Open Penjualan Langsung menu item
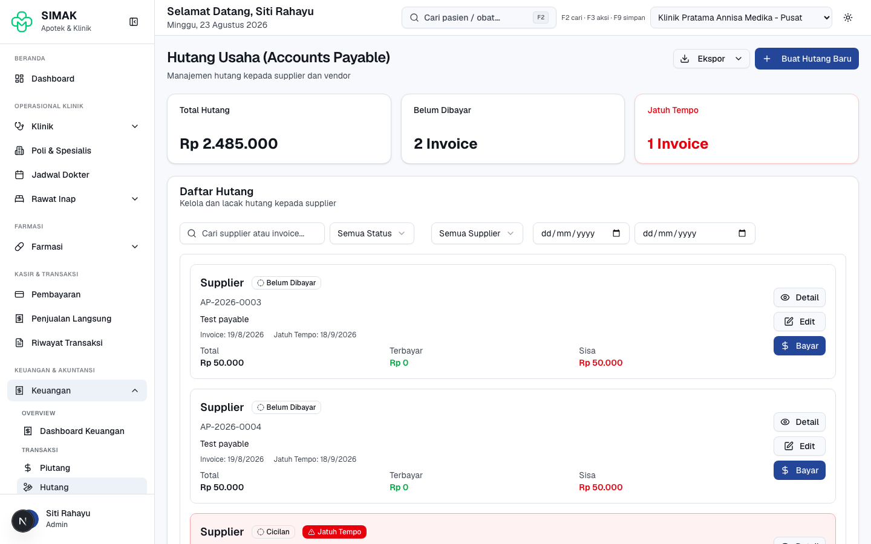Screen dimensions: 871x544 pyautogui.click(x=77, y=319)
